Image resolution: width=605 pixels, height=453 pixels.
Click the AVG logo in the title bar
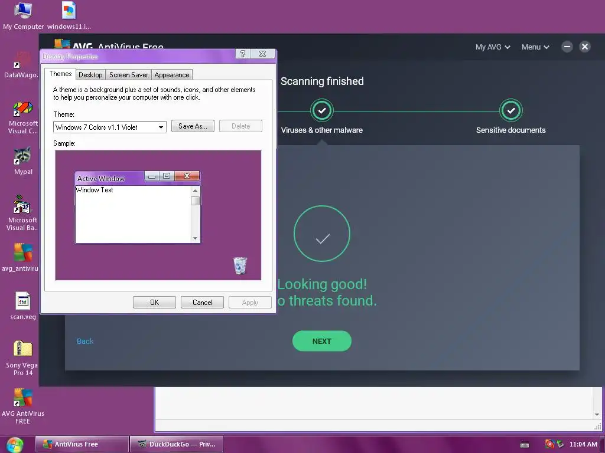point(62,44)
